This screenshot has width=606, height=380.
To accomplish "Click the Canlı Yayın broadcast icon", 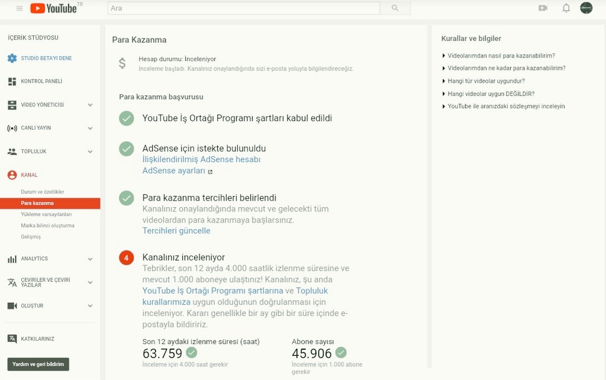I will point(12,128).
